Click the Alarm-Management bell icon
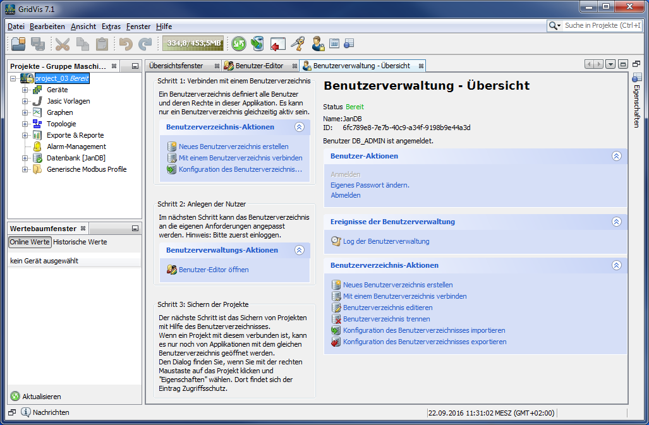Viewport: 649px width, 425px height. click(37, 147)
